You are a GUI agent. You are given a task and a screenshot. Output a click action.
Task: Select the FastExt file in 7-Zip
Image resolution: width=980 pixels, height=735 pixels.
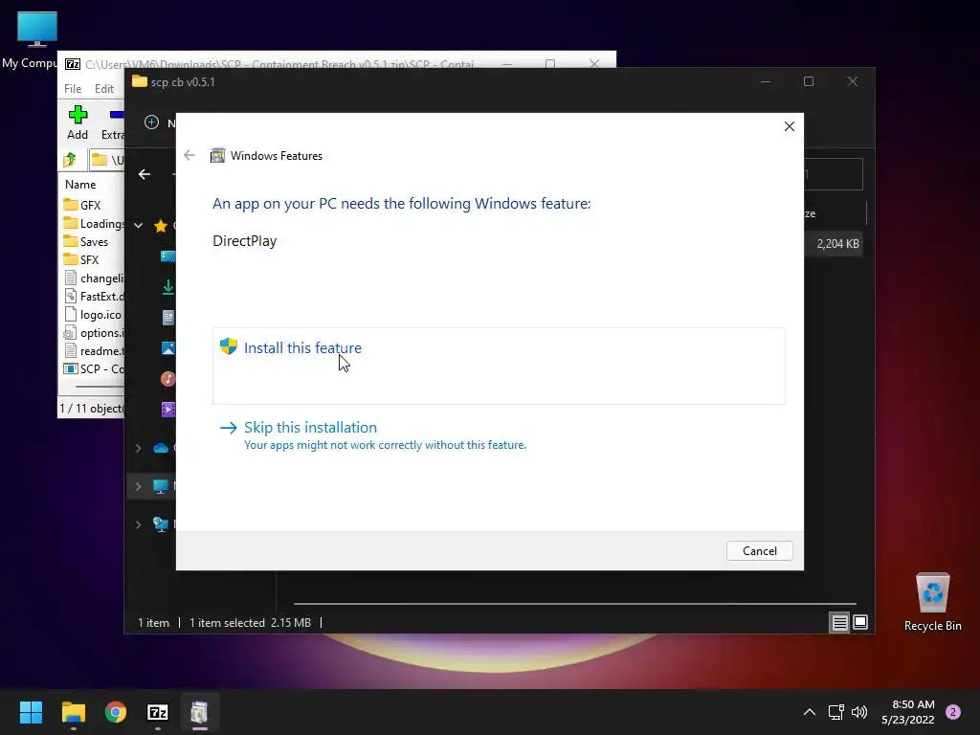tap(94, 297)
